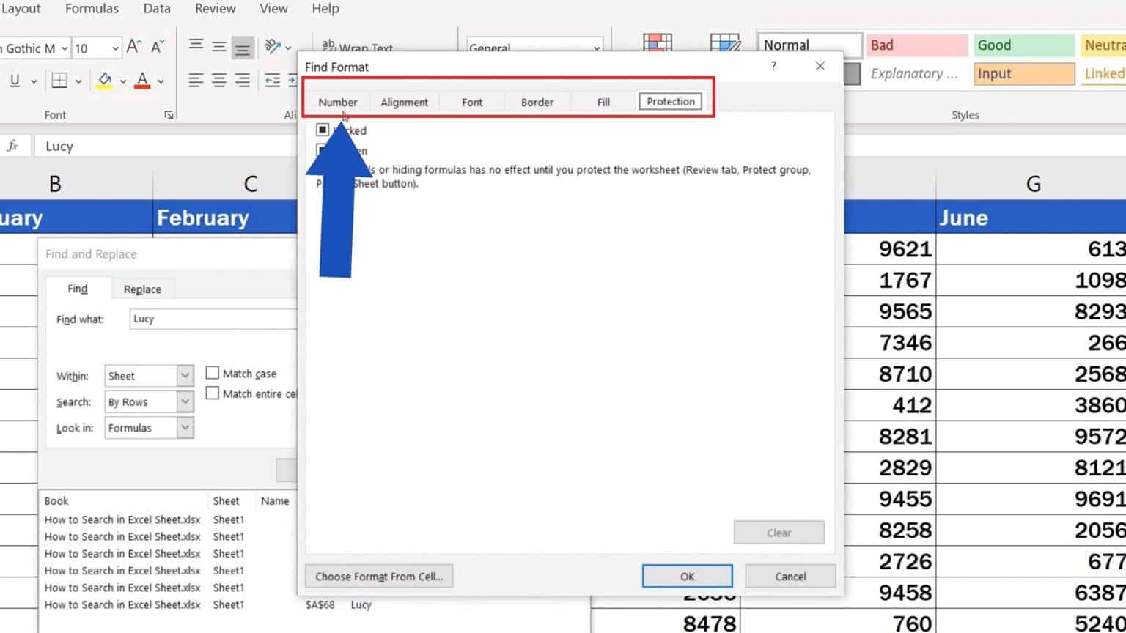Click the Orientation text angle icon

pyautogui.click(x=274, y=47)
